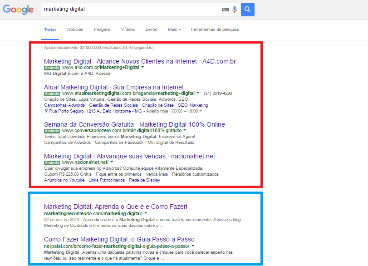Expand dropdown arrow beside www.a4d.com.br URL
Screen dimensions: 368x266
(142, 67)
